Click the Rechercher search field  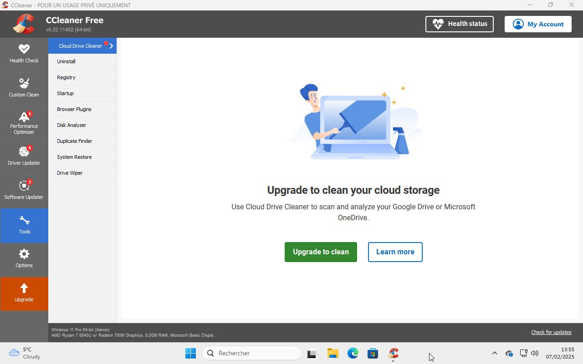tap(252, 353)
